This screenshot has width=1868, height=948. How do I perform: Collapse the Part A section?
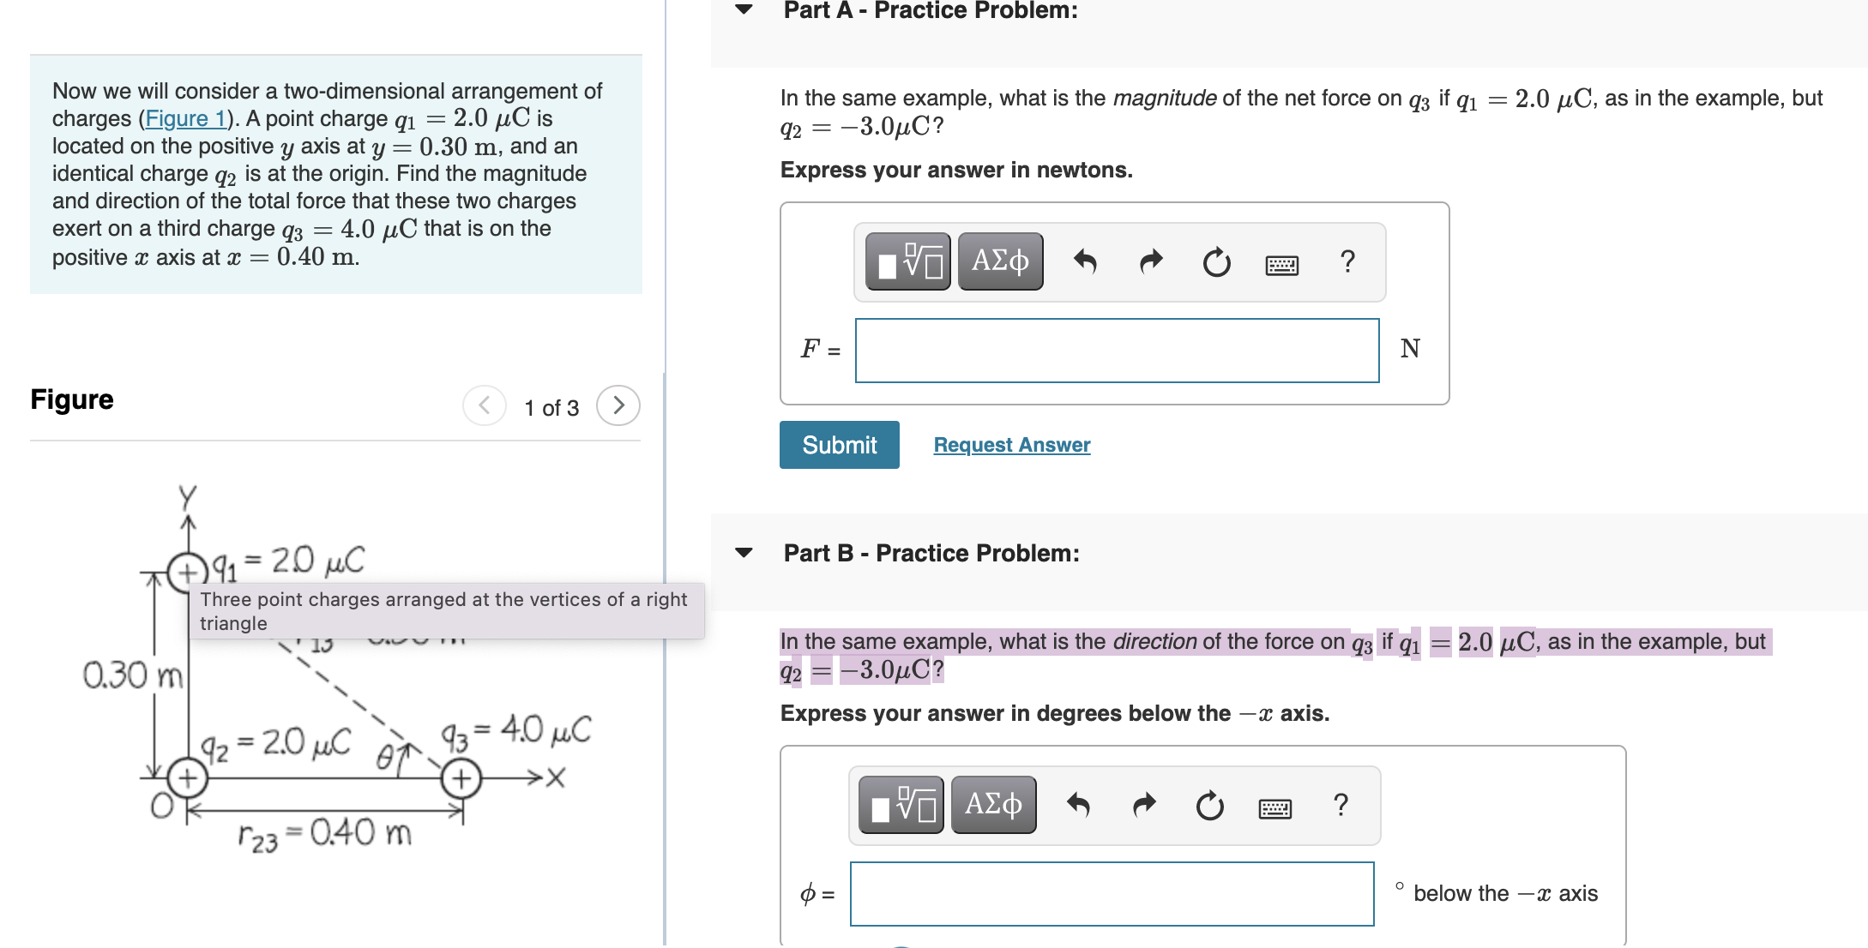click(x=745, y=9)
